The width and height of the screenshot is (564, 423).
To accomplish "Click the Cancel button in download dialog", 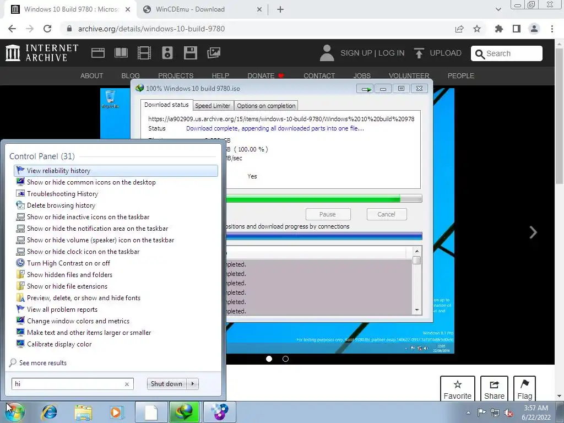I will pos(386,214).
